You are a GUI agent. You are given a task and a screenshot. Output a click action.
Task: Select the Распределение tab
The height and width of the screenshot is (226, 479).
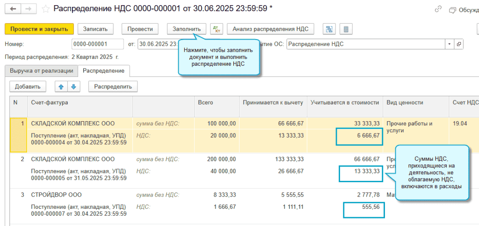coord(103,70)
